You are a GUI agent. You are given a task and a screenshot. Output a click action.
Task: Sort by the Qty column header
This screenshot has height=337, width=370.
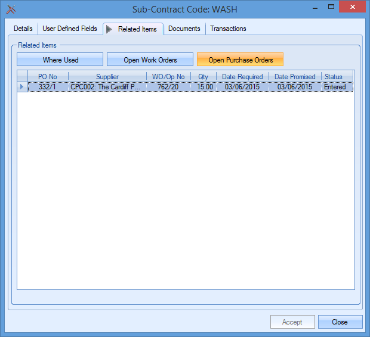pyautogui.click(x=203, y=77)
